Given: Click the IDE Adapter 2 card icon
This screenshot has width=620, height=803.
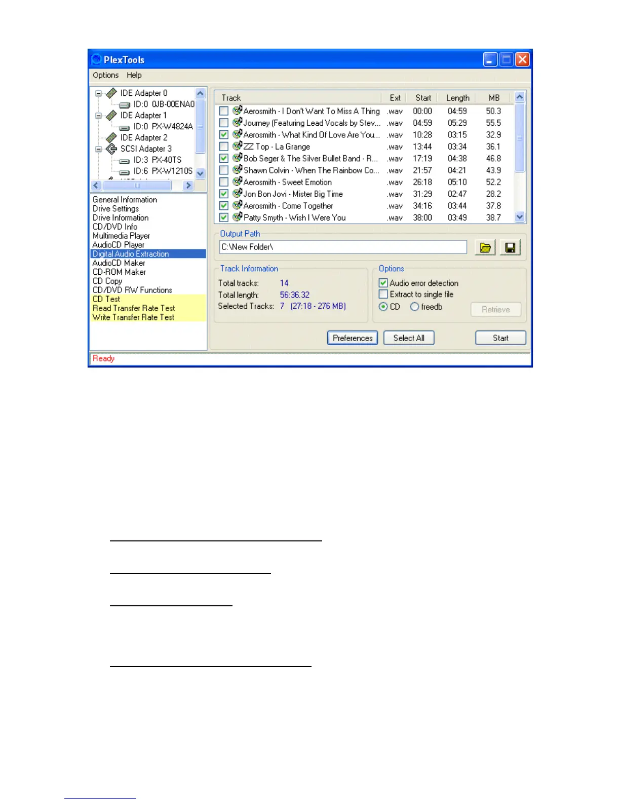Looking at the screenshot, I should (x=111, y=138).
